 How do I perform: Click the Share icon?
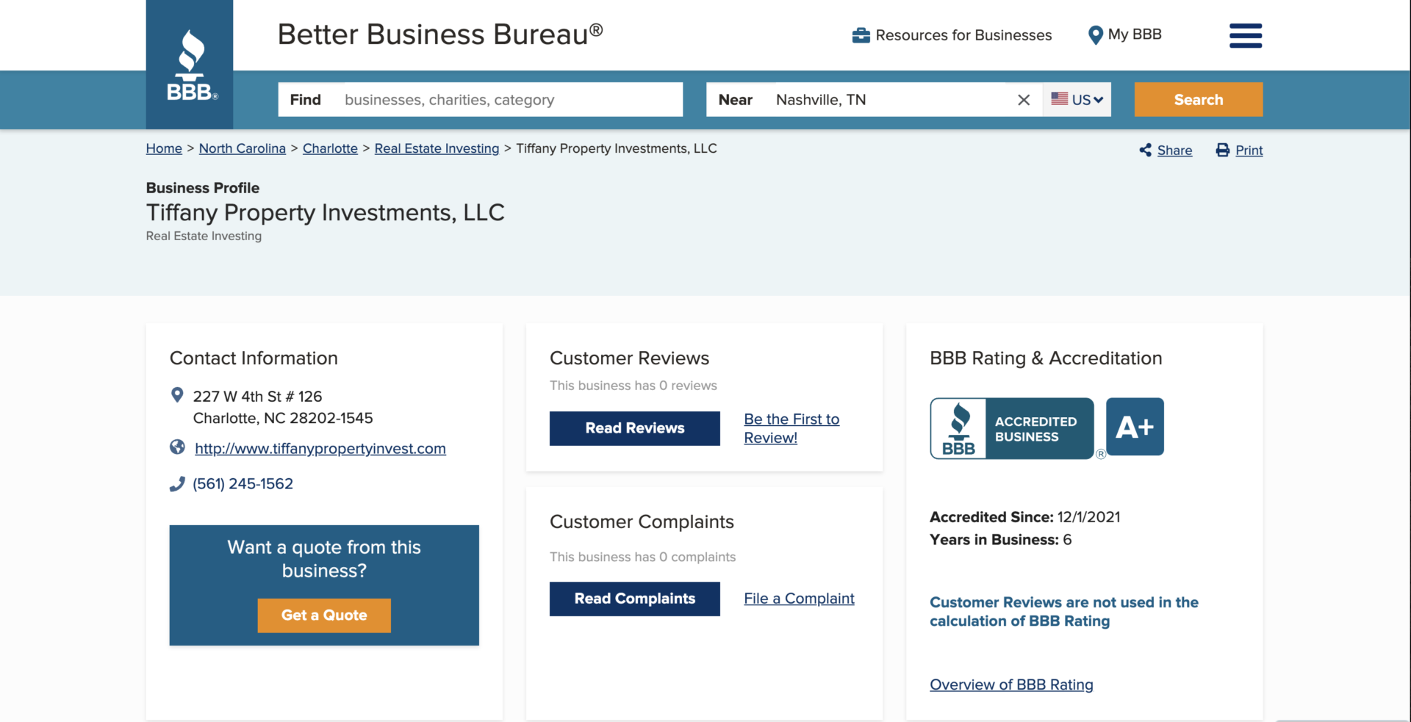coord(1145,150)
